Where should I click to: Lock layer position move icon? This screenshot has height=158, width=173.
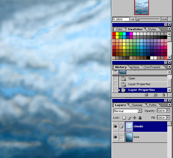[x=135, y=118]
